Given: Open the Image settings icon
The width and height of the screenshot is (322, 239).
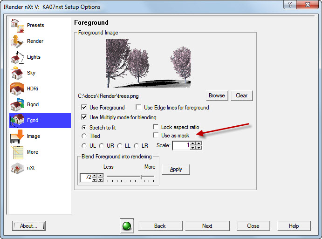Looking at the screenshot, I should pos(17,136).
